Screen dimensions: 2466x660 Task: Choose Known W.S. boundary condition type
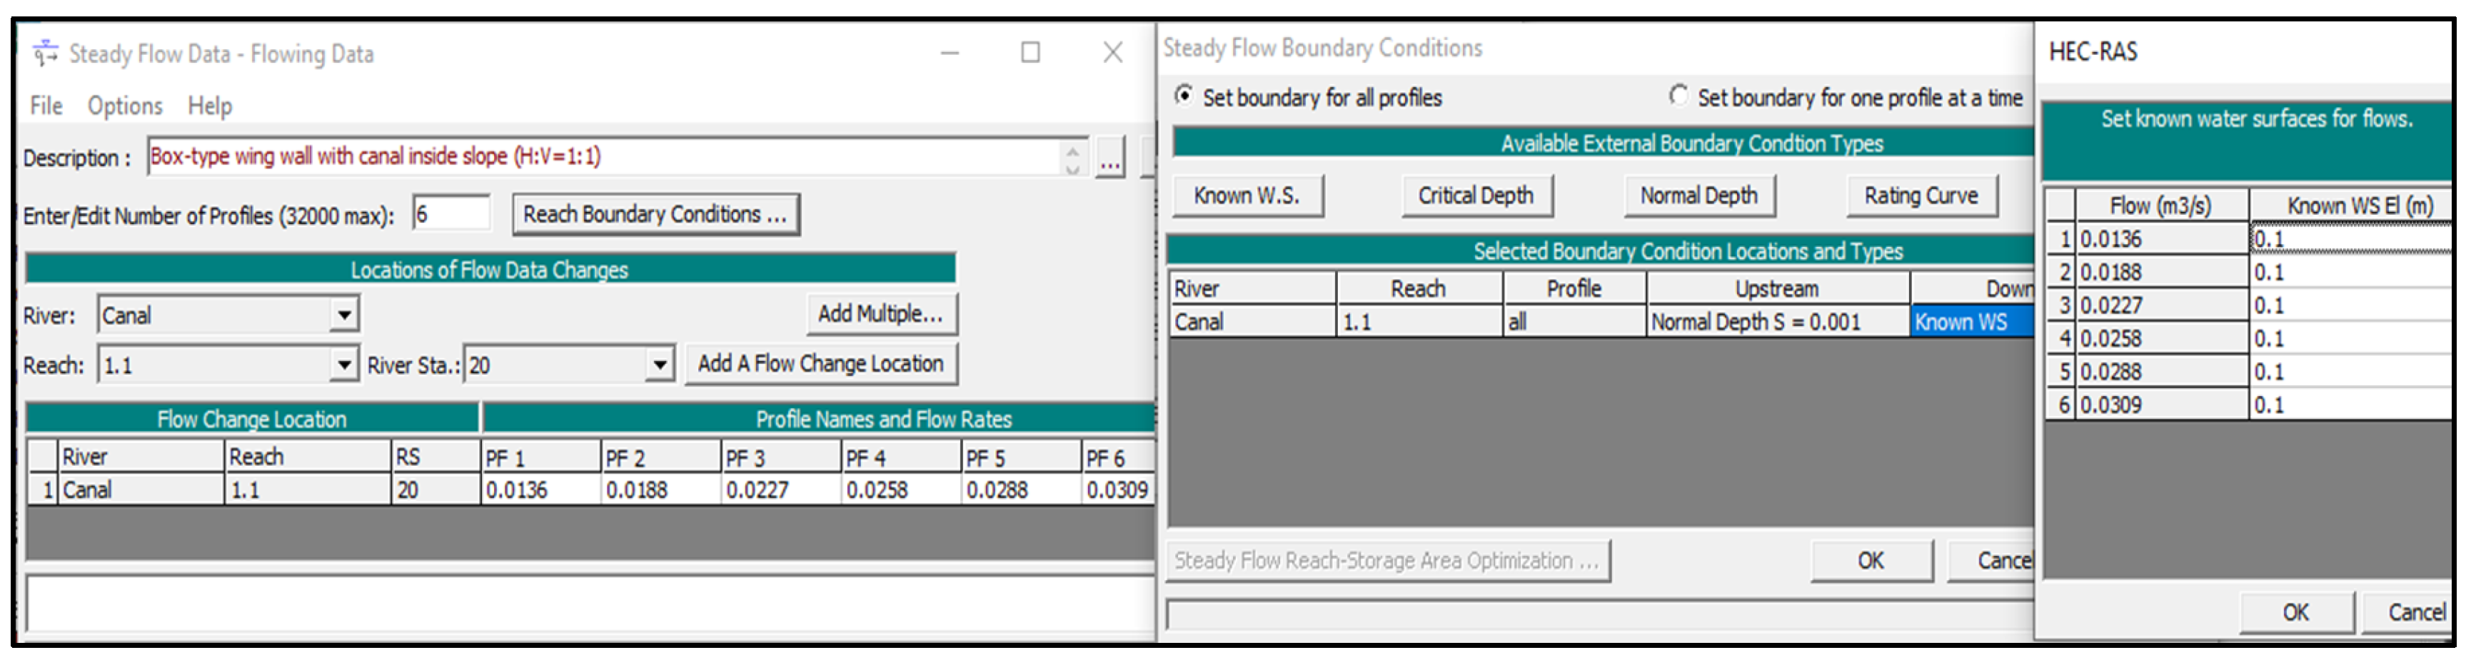point(1247,196)
